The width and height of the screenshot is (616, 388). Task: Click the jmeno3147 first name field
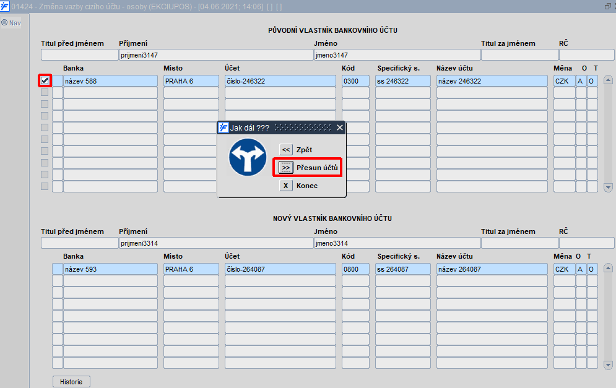pos(397,55)
